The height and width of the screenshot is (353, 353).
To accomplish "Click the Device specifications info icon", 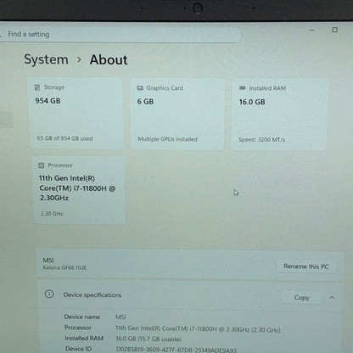I will 49,294.
